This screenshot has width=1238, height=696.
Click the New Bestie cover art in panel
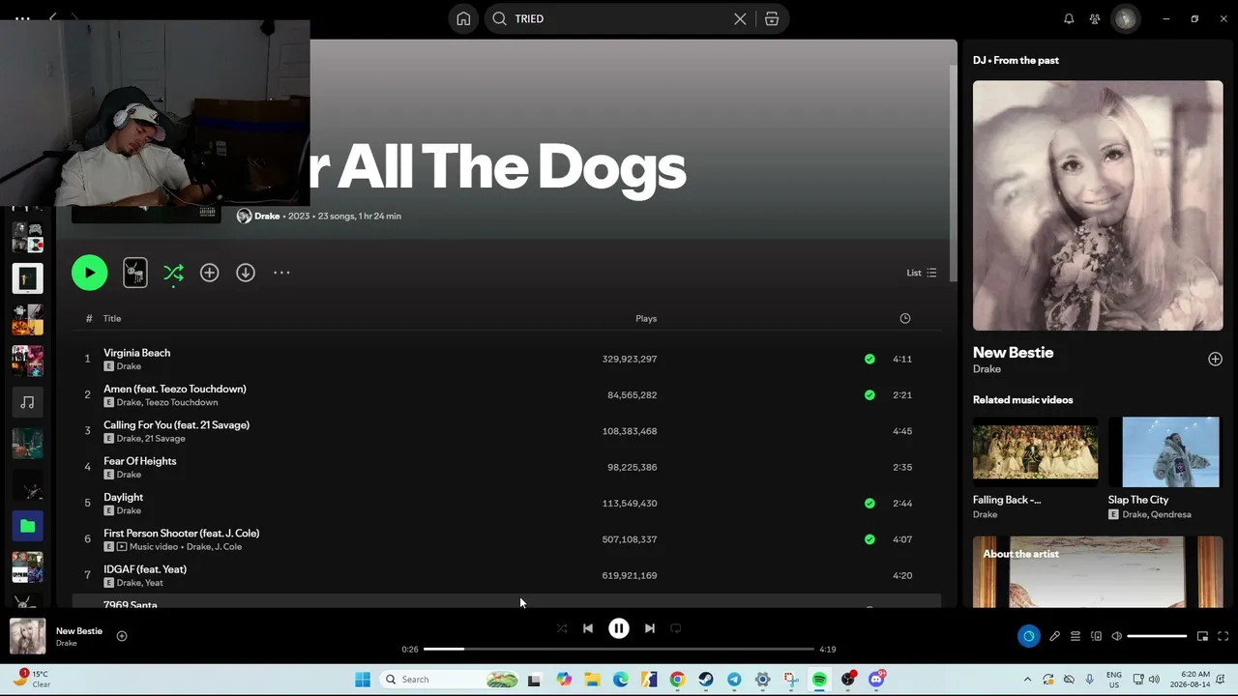pos(1098,205)
